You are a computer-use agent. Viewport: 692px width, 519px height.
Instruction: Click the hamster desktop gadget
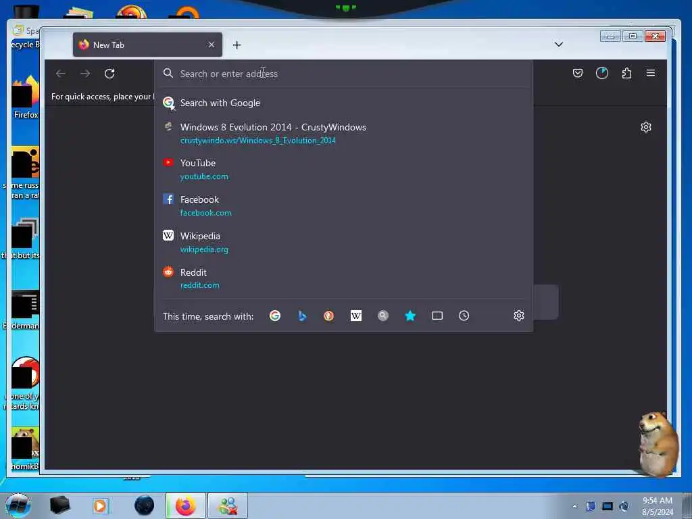(658, 443)
